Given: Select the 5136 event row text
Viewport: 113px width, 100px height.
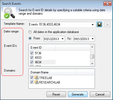Looking at the screenshot, I should pos(38,53).
